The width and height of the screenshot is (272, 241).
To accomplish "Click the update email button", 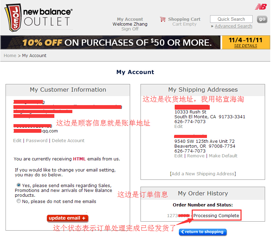I will coord(67,218).
